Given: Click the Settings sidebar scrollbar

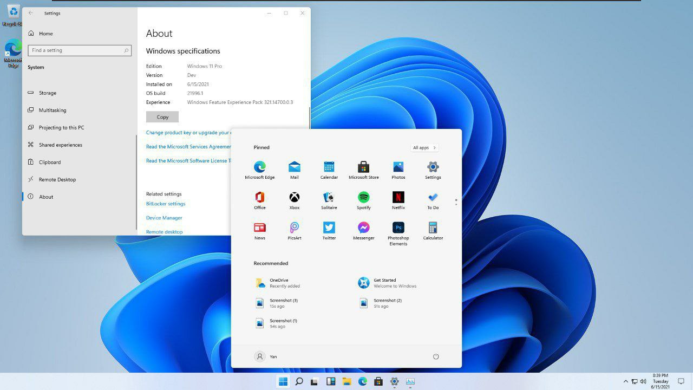Looking at the screenshot, I should coord(136,182).
